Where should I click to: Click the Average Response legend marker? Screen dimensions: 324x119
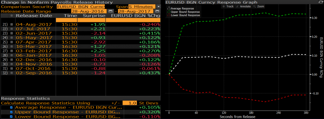pyautogui.click(x=169, y=9)
